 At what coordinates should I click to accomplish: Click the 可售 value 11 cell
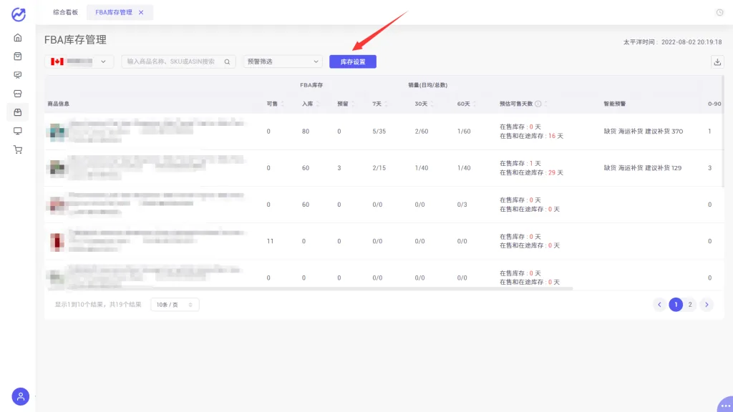tap(270, 241)
